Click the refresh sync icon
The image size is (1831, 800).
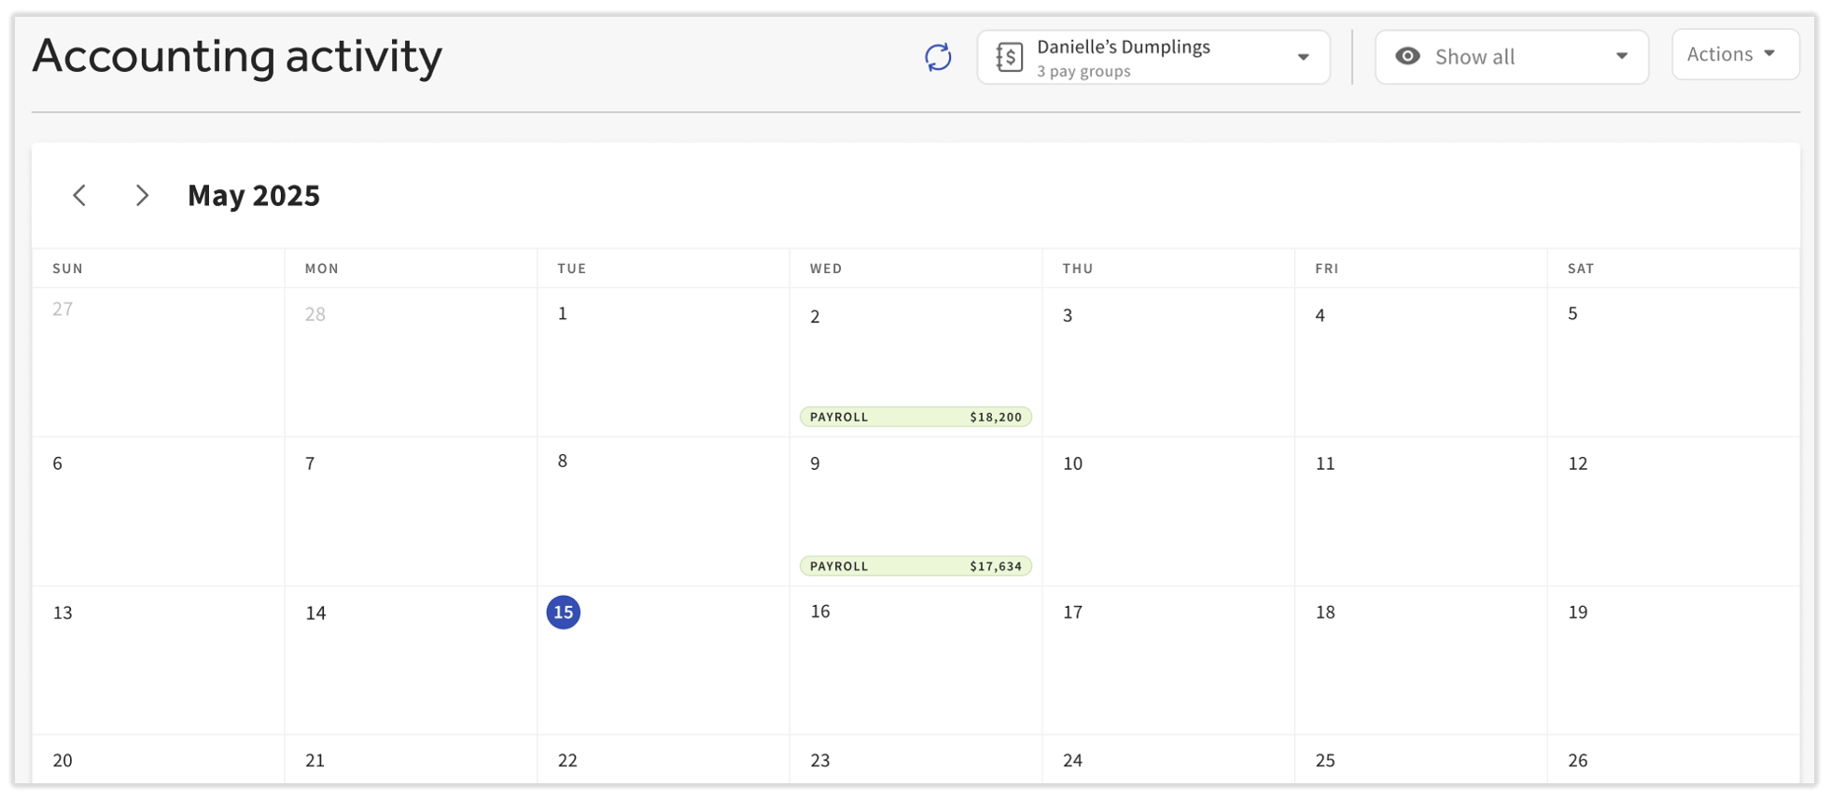click(937, 57)
